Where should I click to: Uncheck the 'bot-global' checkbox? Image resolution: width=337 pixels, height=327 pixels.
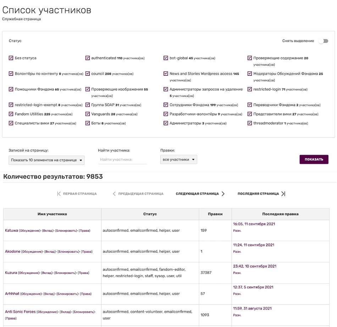pyautogui.click(x=166, y=58)
